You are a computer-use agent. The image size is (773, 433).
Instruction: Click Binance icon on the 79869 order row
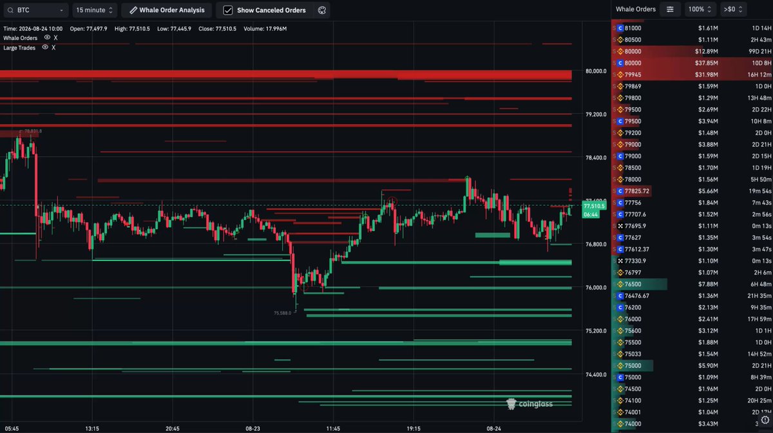pos(620,86)
